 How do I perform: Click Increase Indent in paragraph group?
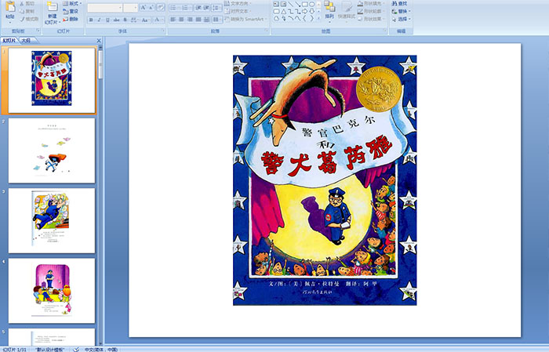pyautogui.click(x=206, y=7)
